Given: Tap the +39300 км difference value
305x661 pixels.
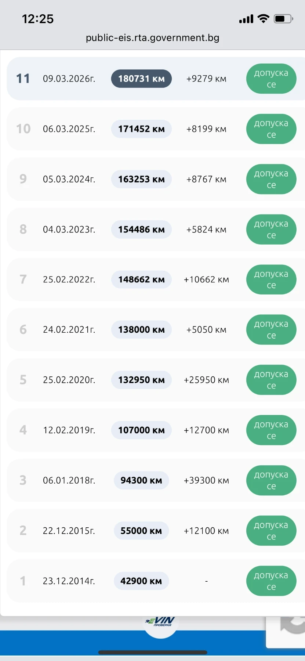Looking at the screenshot, I should tap(206, 480).
